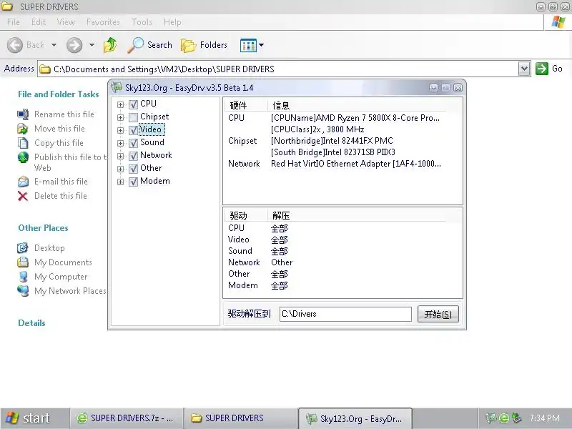This screenshot has width=572, height=429.
Task: Click Move this file icon
Action: click(x=23, y=129)
